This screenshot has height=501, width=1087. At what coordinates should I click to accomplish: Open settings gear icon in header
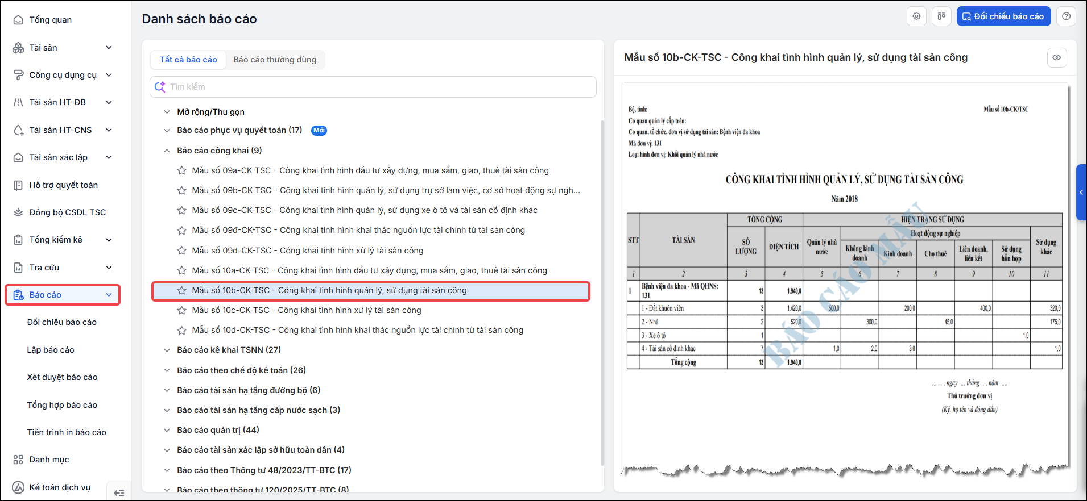916,16
